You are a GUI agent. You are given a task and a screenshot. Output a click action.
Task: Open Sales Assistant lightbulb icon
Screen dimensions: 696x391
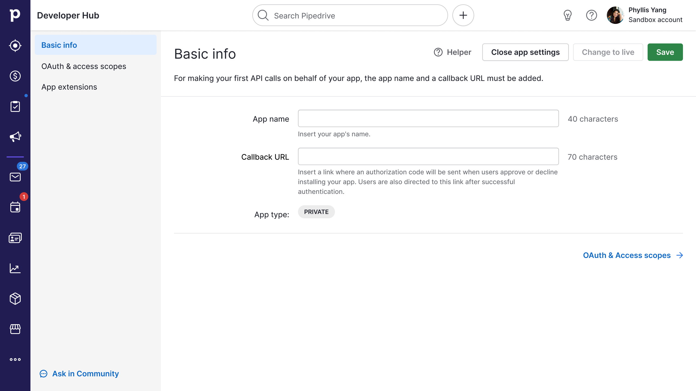(x=568, y=15)
